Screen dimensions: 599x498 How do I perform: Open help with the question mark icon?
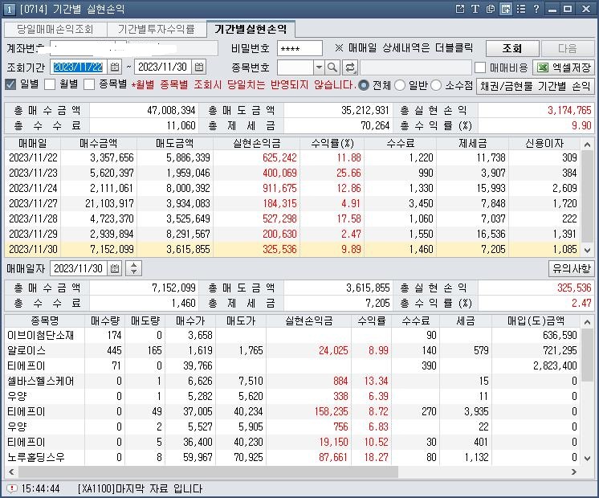pos(536,9)
